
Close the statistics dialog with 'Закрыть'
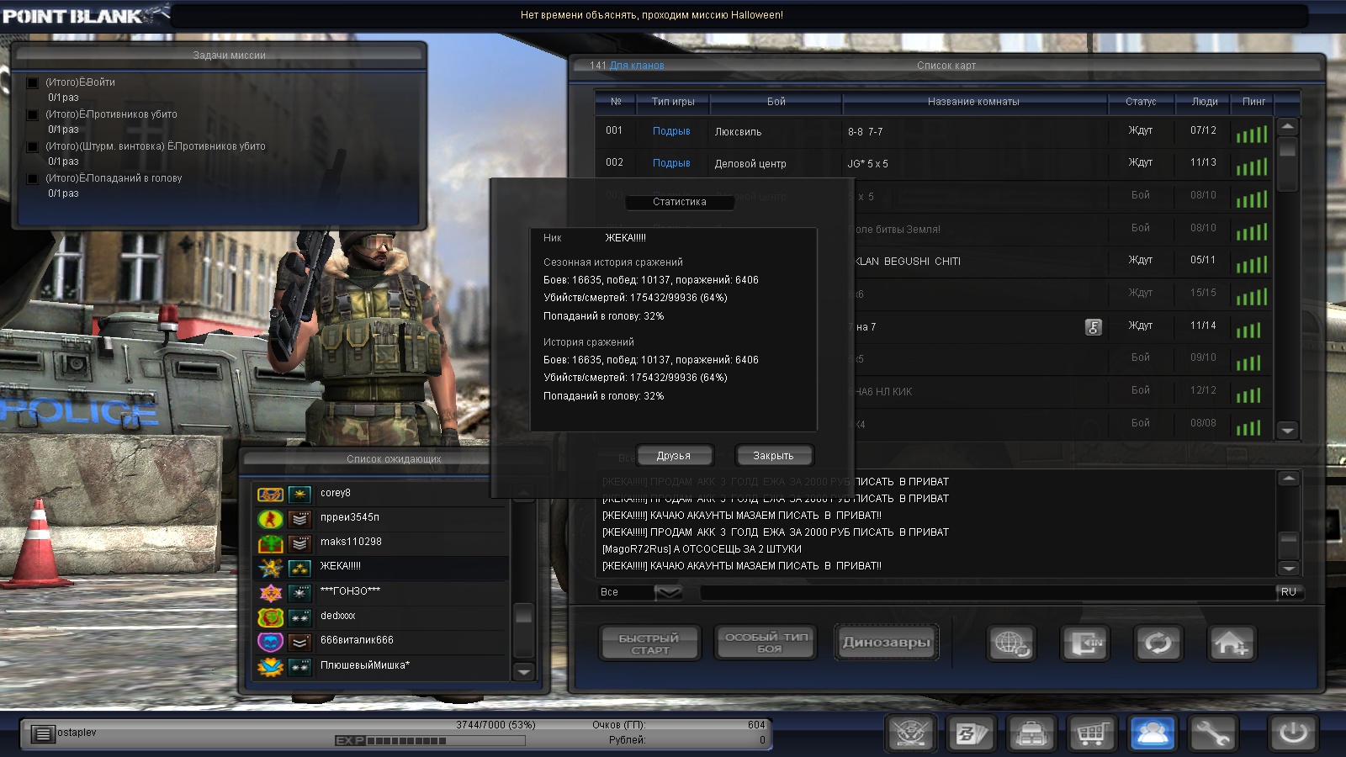click(x=773, y=456)
